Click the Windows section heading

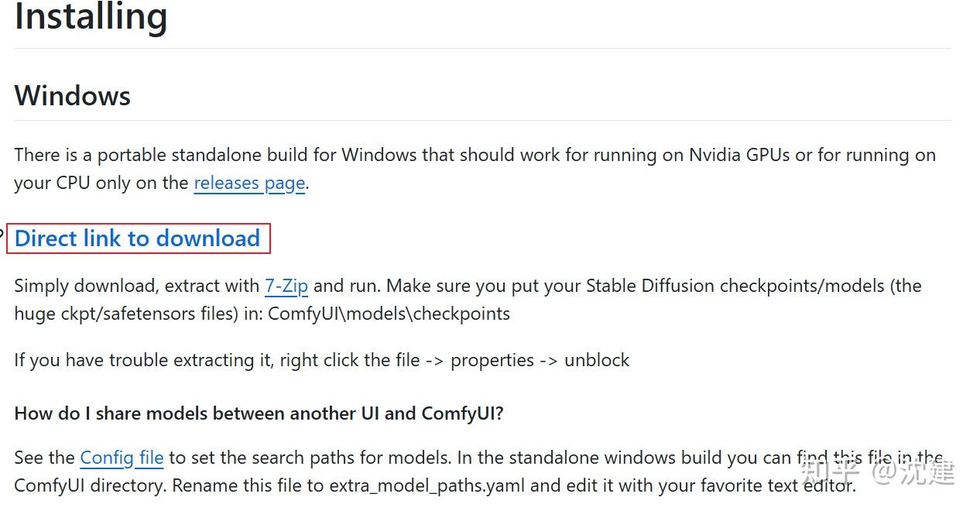73,96
